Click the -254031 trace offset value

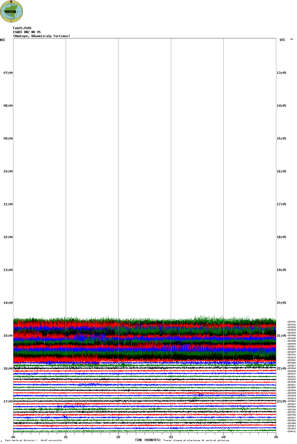[291, 431]
